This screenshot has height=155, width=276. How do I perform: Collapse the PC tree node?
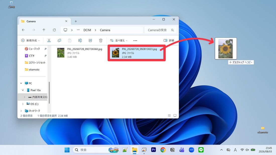[x=21, y=83]
